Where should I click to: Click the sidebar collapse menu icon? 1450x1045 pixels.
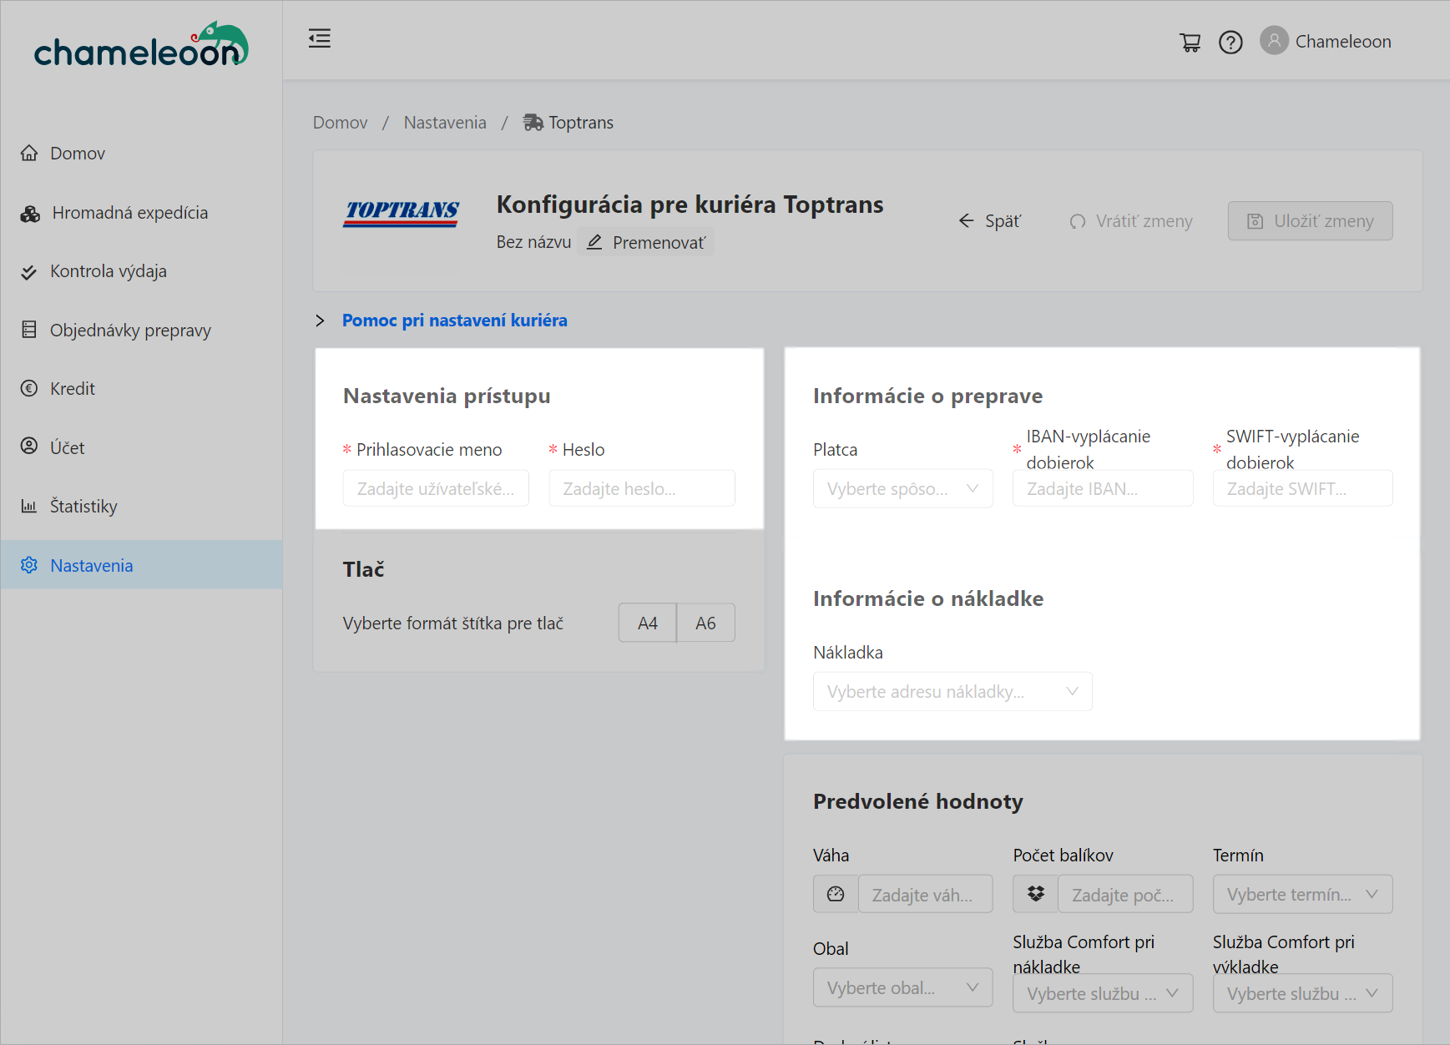320,38
